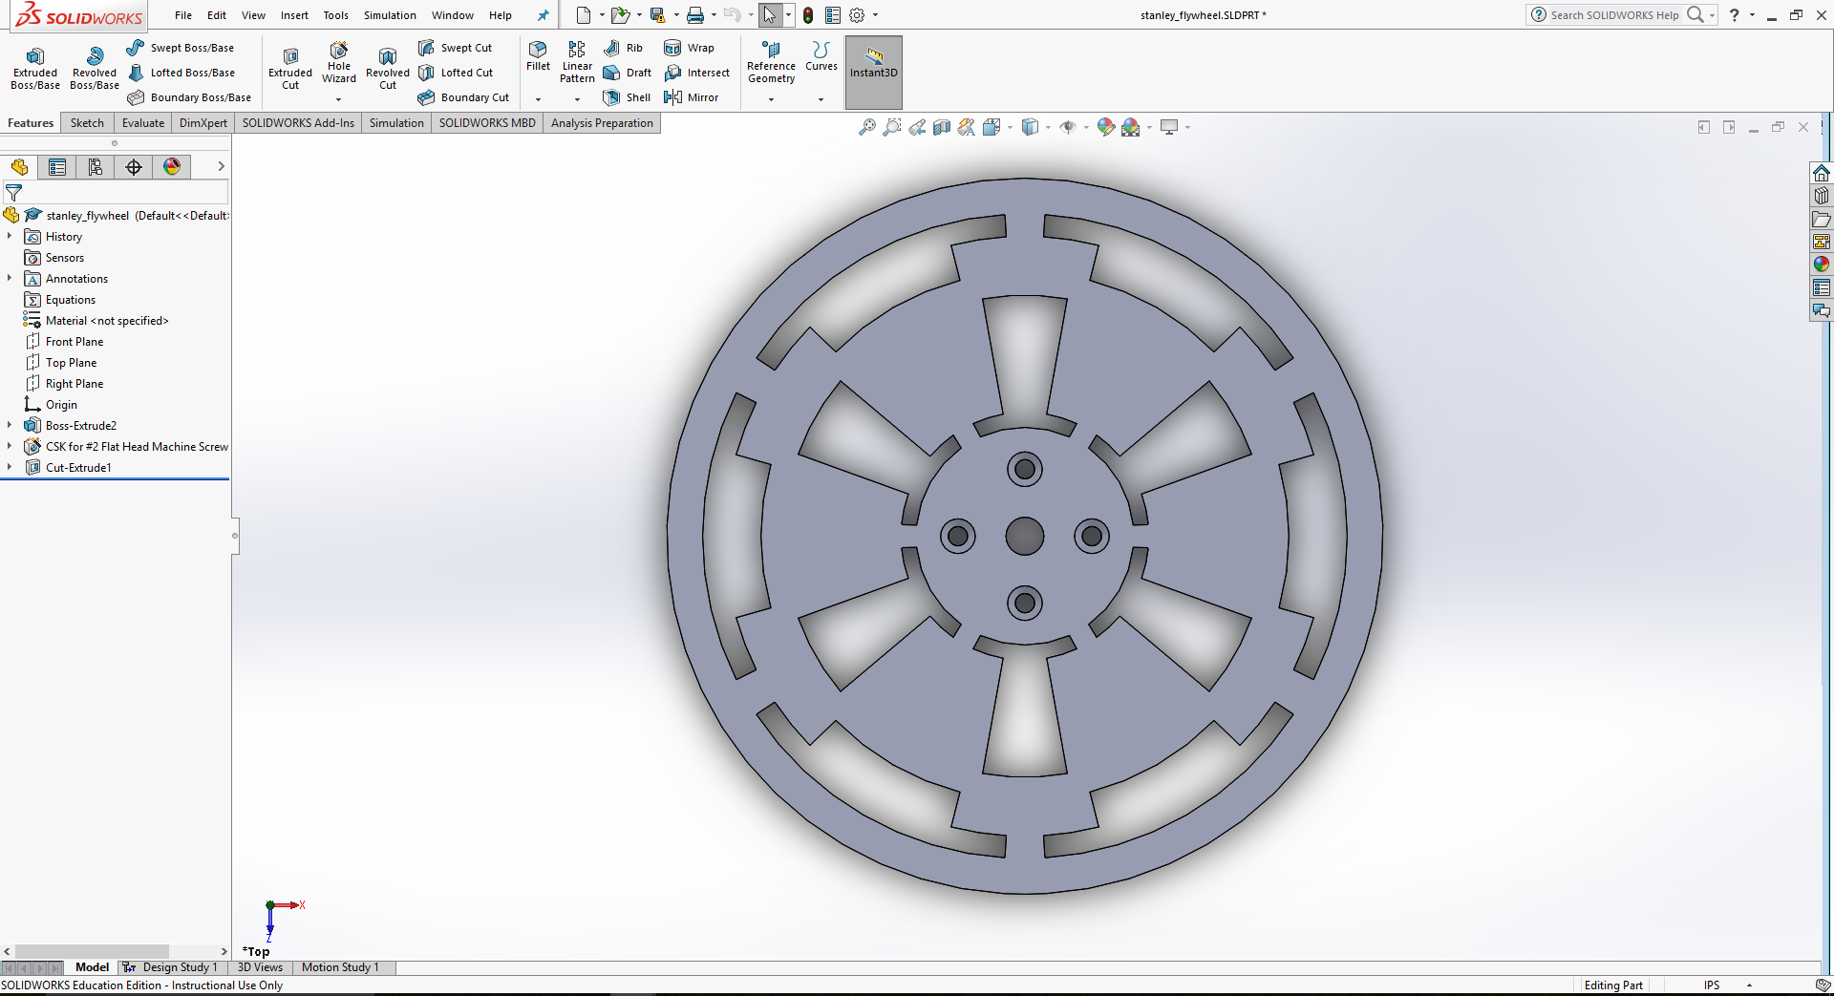The height and width of the screenshot is (996, 1834).
Task: Click Zoom to Fit in heads-up toolbar
Action: coord(867,126)
